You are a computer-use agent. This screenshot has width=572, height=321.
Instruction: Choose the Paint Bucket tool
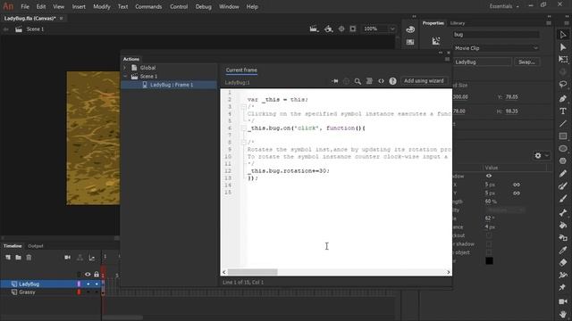[563, 226]
